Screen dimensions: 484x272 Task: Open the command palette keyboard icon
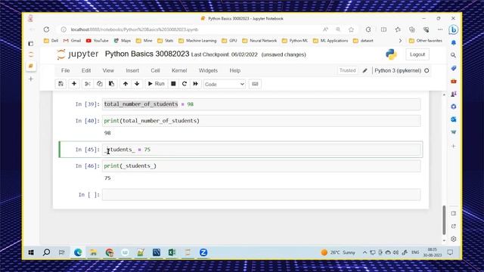[255, 84]
